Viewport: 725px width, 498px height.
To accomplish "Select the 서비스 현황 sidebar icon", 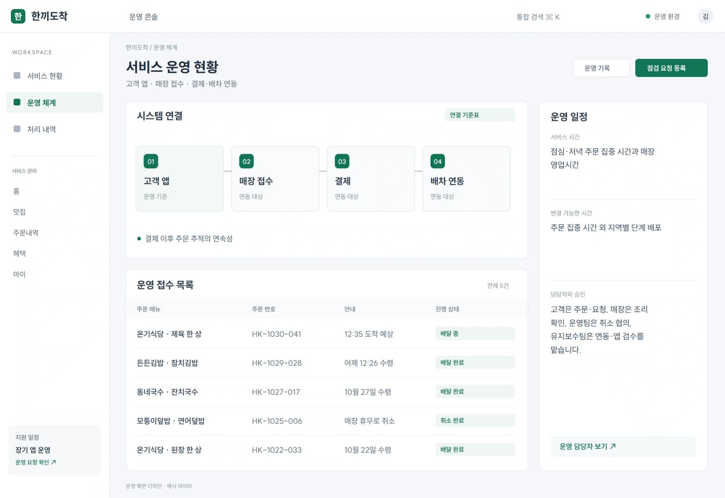I will coord(17,75).
